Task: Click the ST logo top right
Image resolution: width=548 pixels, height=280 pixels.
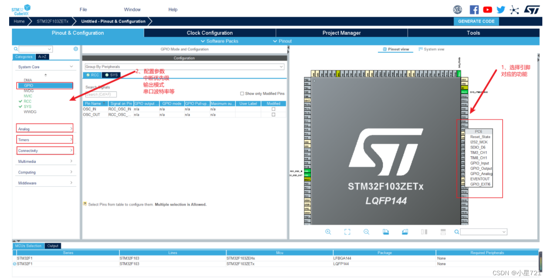Action: click(531, 10)
